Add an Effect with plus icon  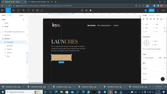165,74
